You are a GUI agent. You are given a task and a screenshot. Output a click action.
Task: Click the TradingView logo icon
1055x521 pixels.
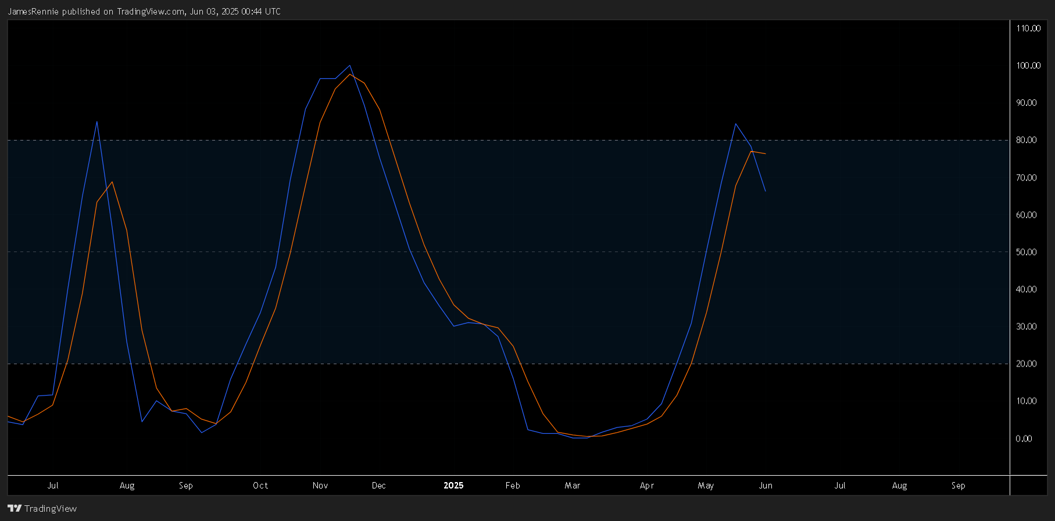tap(15, 508)
